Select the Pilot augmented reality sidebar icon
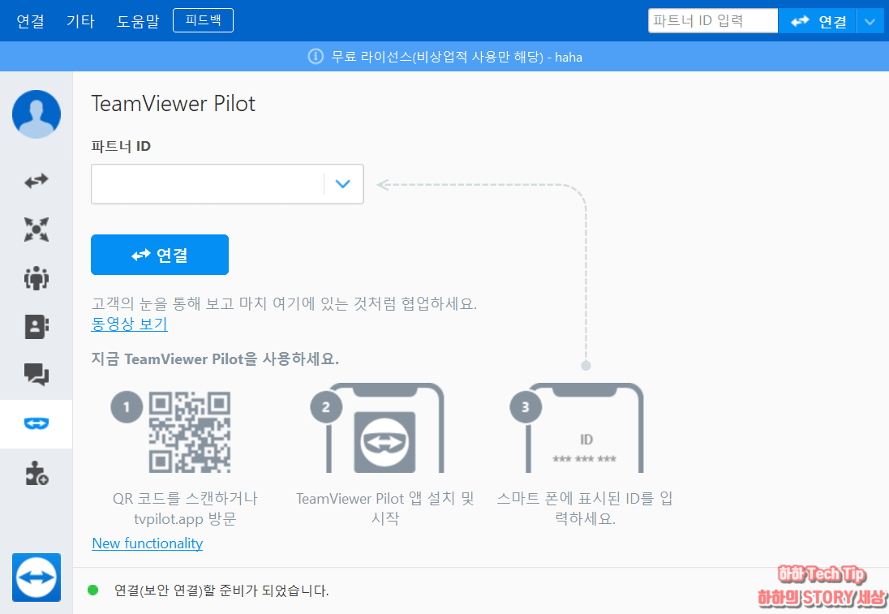 (x=37, y=423)
